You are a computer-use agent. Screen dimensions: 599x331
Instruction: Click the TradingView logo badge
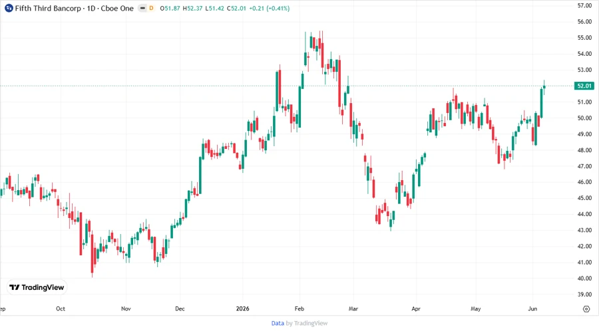point(37,288)
